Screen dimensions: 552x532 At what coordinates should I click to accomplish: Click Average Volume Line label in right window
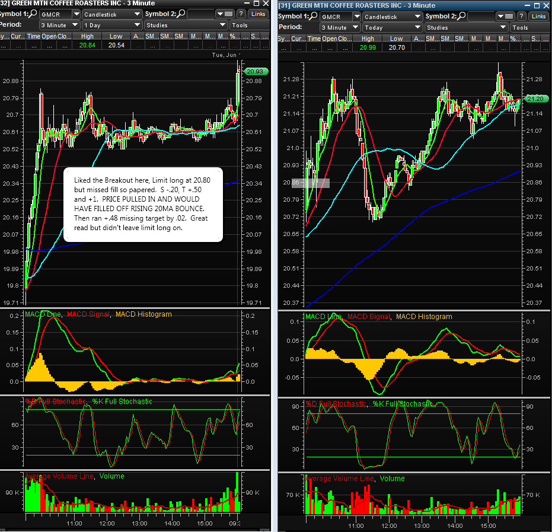(340, 479)
